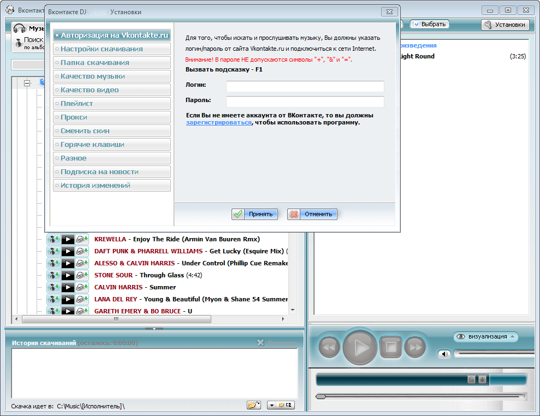Open the Папка скачивания section
Screen dimensions: 540x416
(112, 62)
